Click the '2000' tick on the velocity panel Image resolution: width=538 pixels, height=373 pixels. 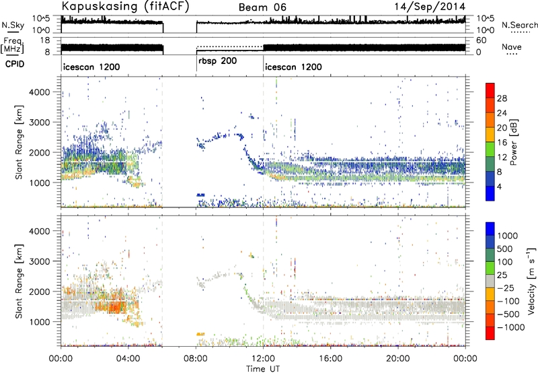[39, 292]
